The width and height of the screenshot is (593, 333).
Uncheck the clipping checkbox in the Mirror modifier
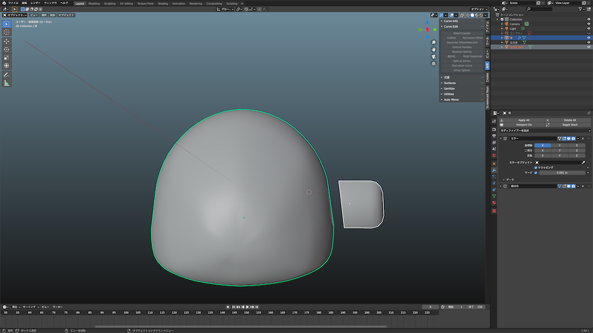[536, 168]
